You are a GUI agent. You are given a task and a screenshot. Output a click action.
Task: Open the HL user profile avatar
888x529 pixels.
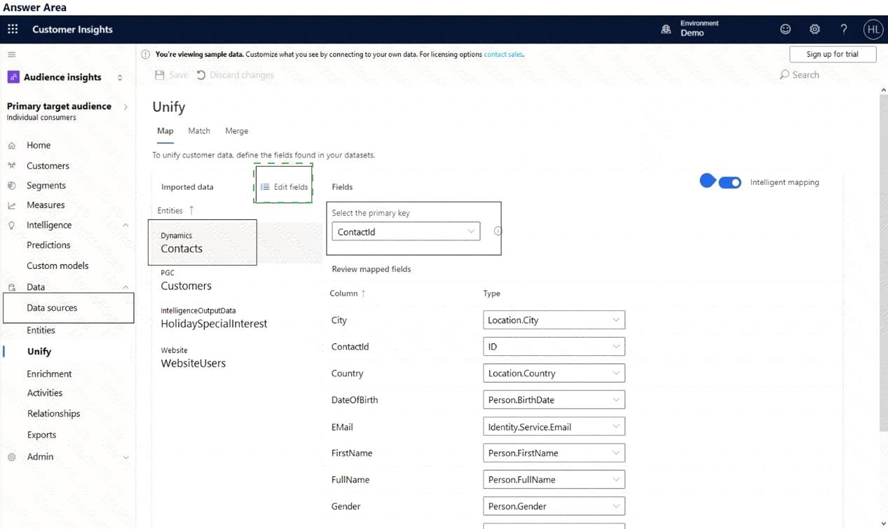pyautogui.click(x=873, y=29)
